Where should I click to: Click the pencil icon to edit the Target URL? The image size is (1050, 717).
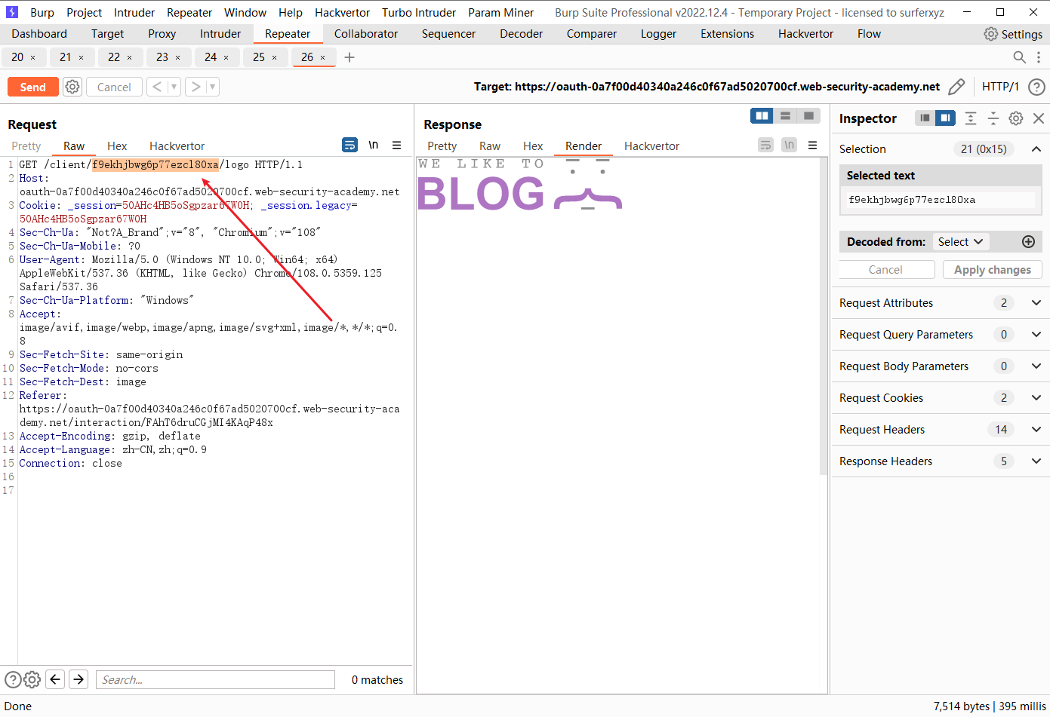coord(956,86)
